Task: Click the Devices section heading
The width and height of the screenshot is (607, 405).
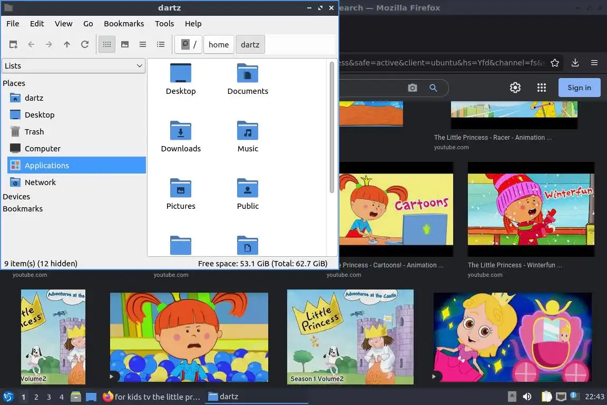Action: point(16,197)
